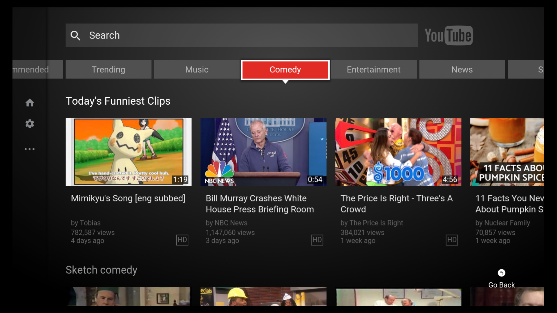Select the highlighted Comedy tab
Viewport: 557px width, 313px height.
(285, 70)
